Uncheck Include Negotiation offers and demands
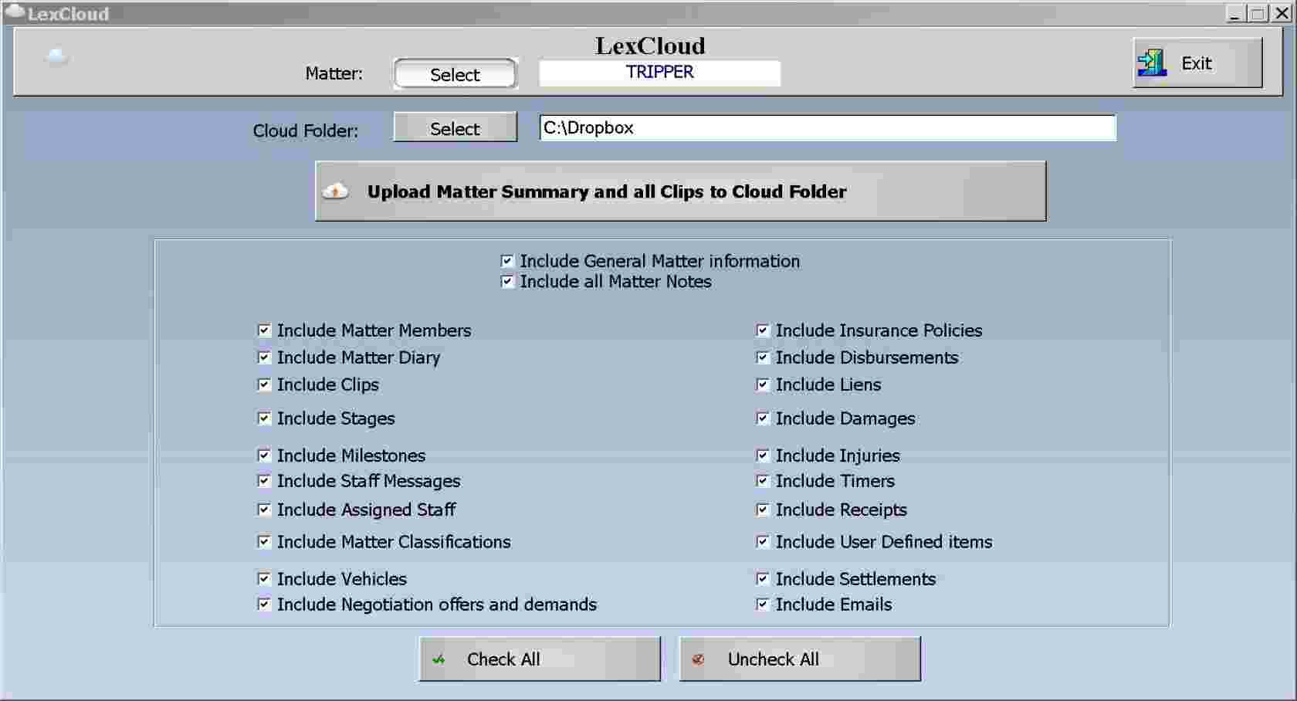 click(x=264, y=604)
